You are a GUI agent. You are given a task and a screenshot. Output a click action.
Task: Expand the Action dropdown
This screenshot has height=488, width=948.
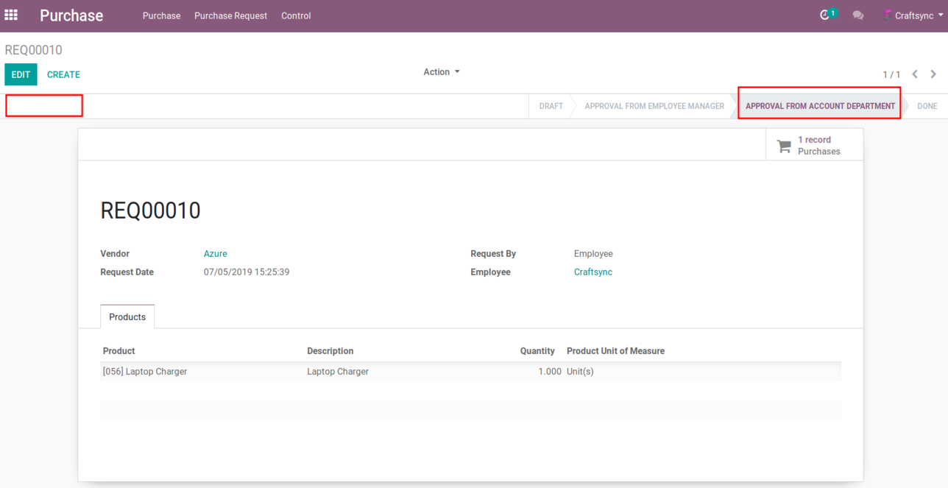[x=441, y=72]
